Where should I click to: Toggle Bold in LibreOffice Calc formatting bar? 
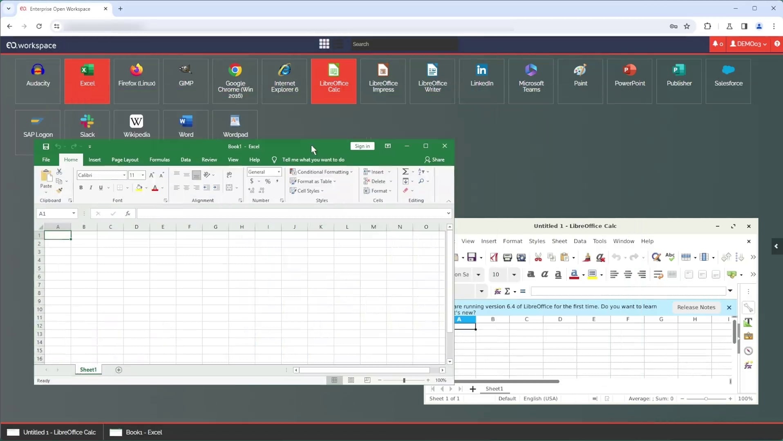click(531, 274)
